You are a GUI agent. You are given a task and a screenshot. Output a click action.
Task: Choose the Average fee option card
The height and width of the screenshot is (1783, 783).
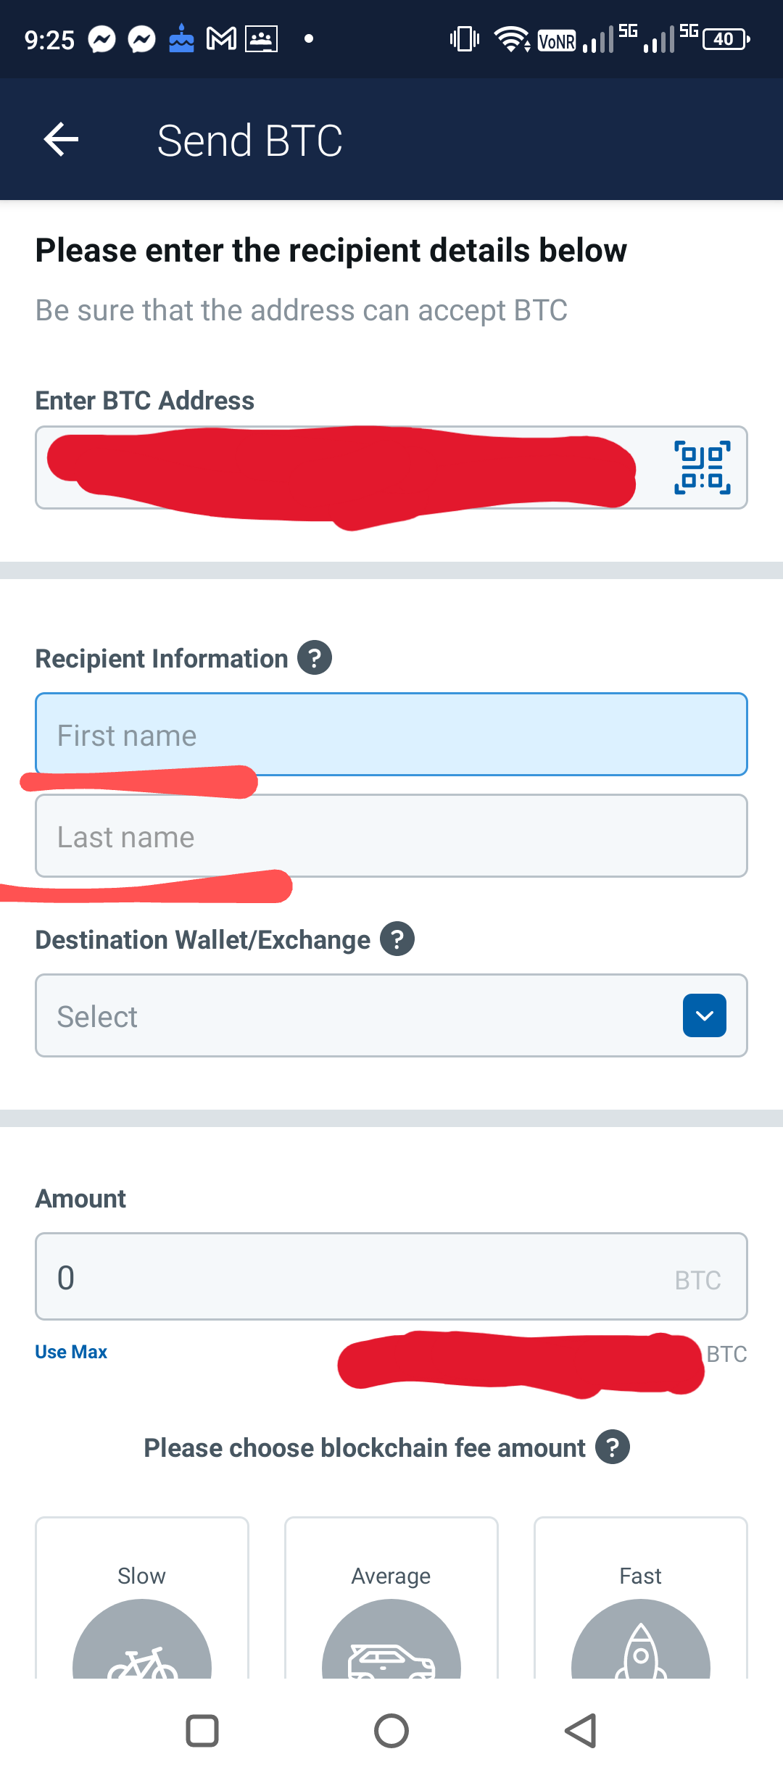click(x=391, y=1597)
